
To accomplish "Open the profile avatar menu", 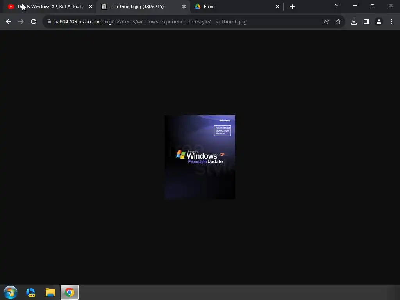I will (379, 22).
